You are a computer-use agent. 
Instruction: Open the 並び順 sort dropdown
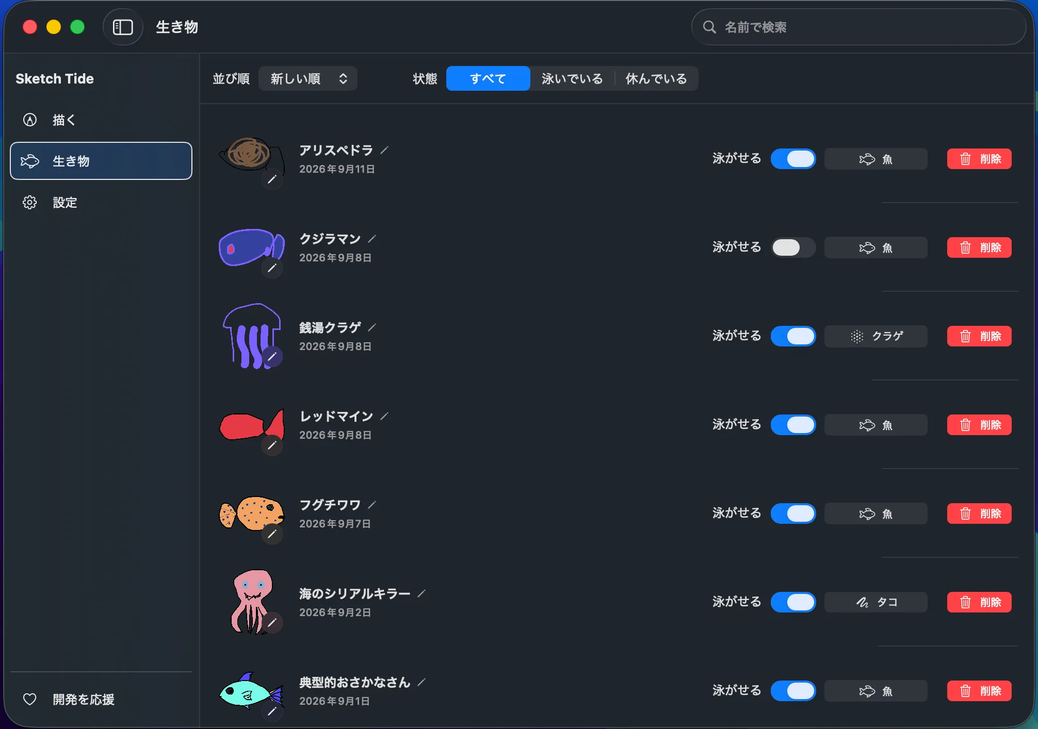click(308, 79)
